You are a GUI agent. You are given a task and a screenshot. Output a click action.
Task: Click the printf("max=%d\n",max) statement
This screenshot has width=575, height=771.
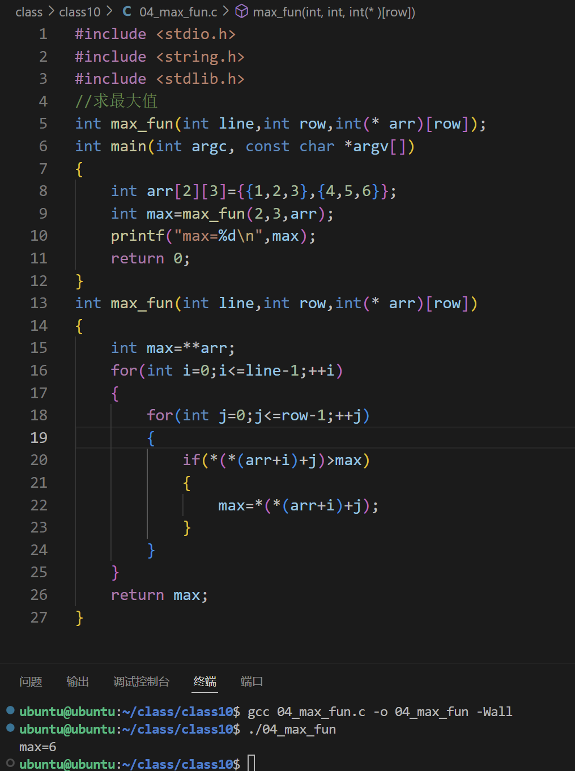pyautogui.click(x=213, y=236)
